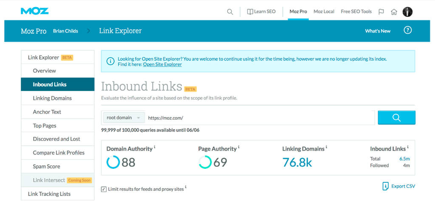Click Moz Pro title in blue header
The width and height of the screenshot is (435, 201).
pyautogui.click(x=34, y=31)
